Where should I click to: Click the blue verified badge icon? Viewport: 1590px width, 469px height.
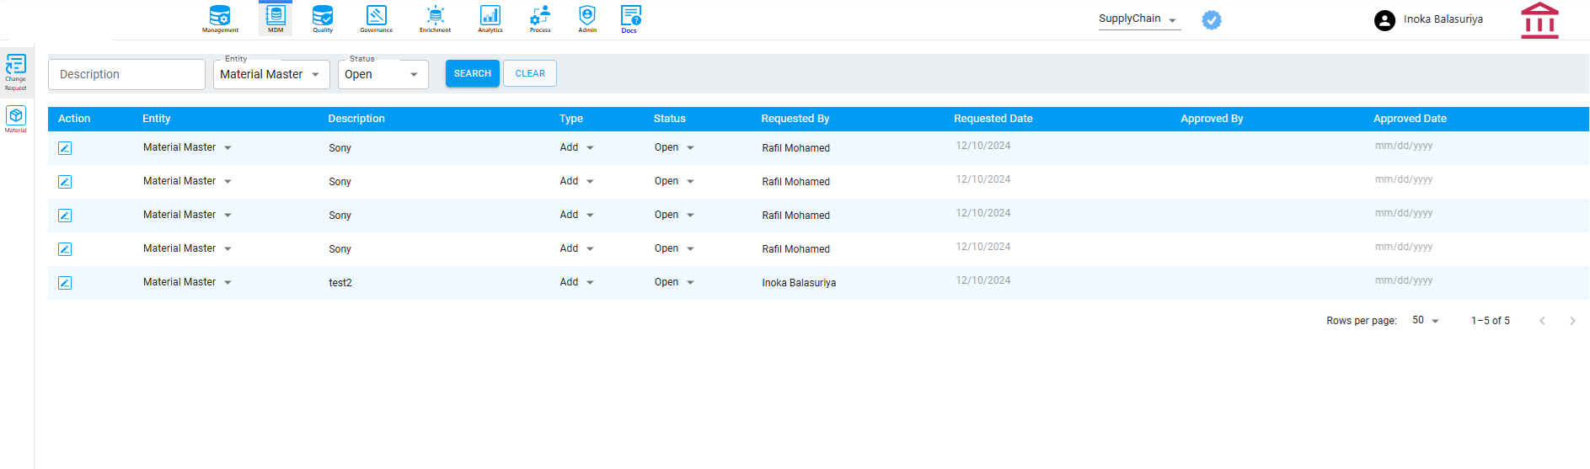click(1212, 20)
